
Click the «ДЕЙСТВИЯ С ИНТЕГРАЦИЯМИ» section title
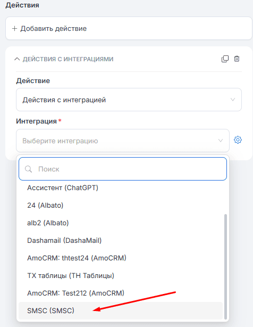pyautogui.click(x=68, y=59)
